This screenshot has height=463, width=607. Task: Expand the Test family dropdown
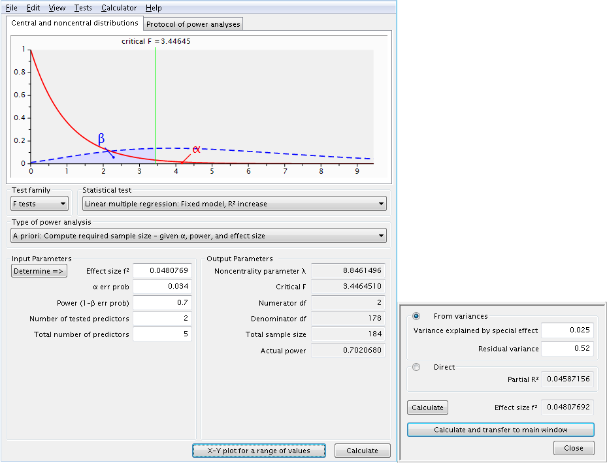click(40, 204)
